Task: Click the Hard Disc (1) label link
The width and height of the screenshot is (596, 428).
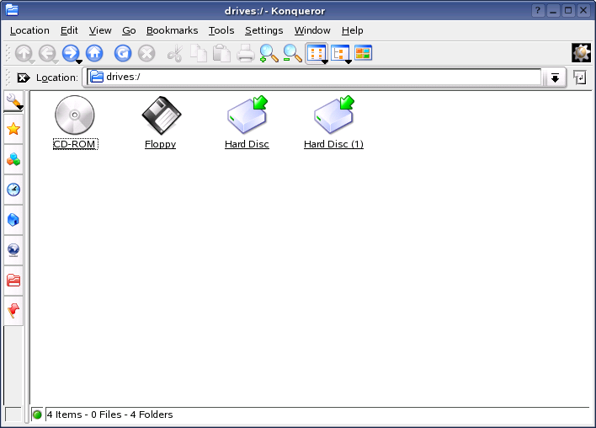Action: (x=333, y=144)
